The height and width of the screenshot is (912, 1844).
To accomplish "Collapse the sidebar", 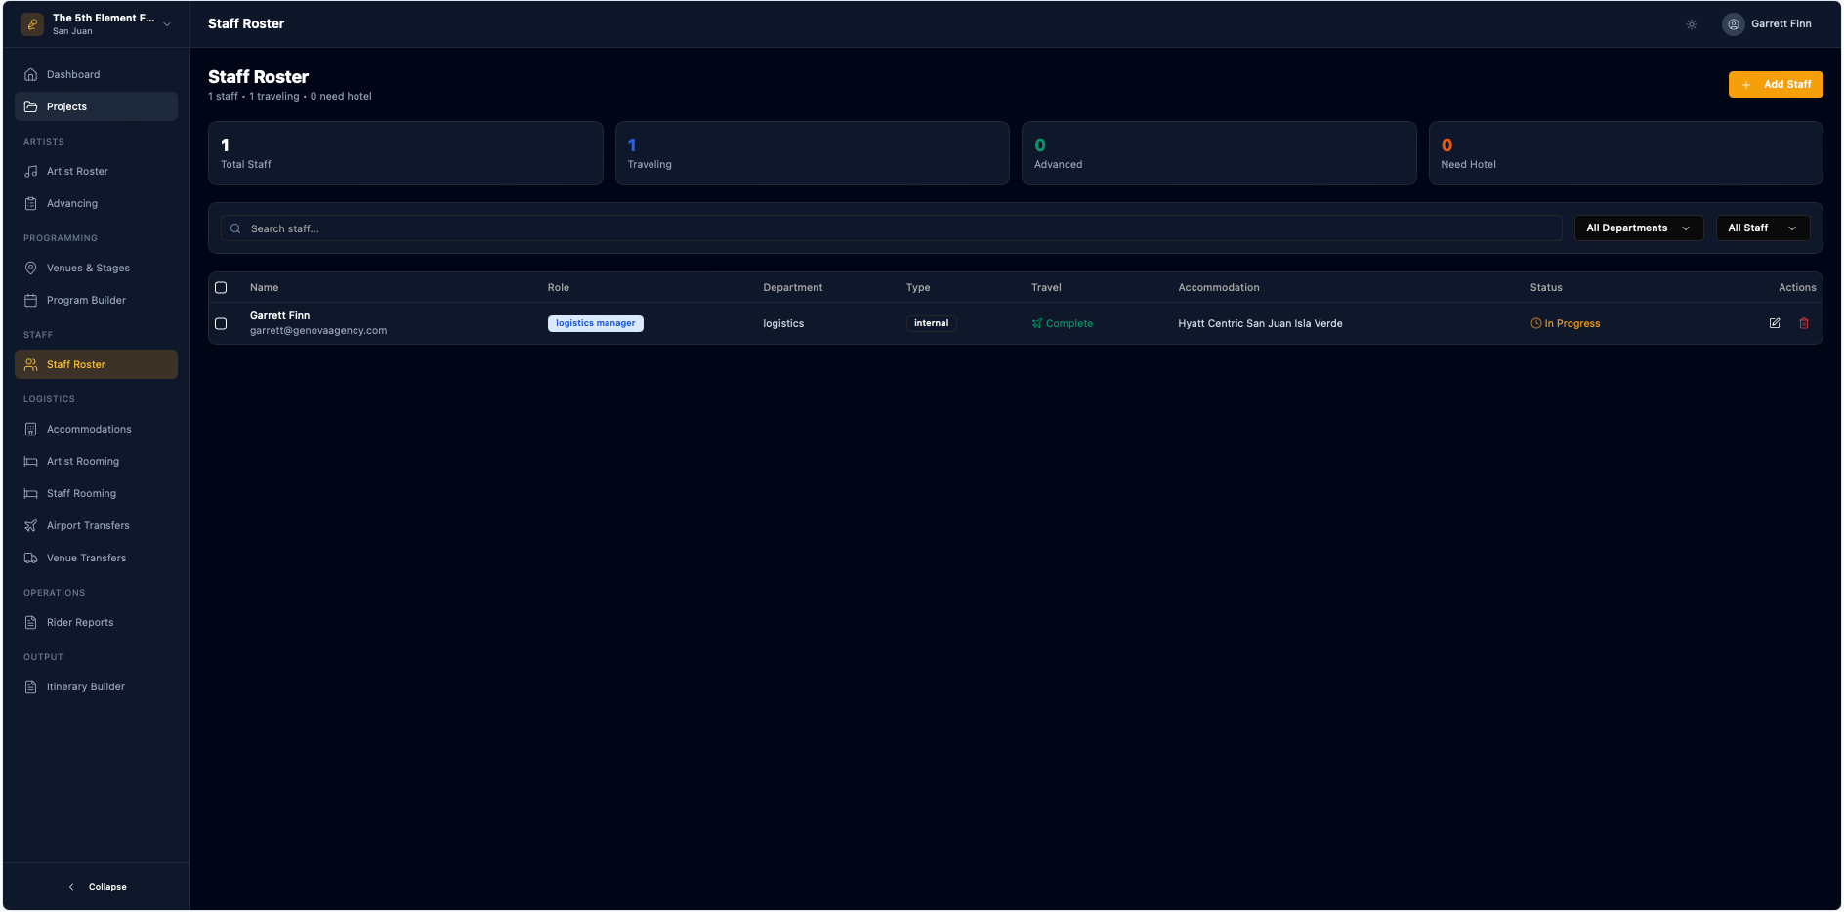I will (98, 887).
